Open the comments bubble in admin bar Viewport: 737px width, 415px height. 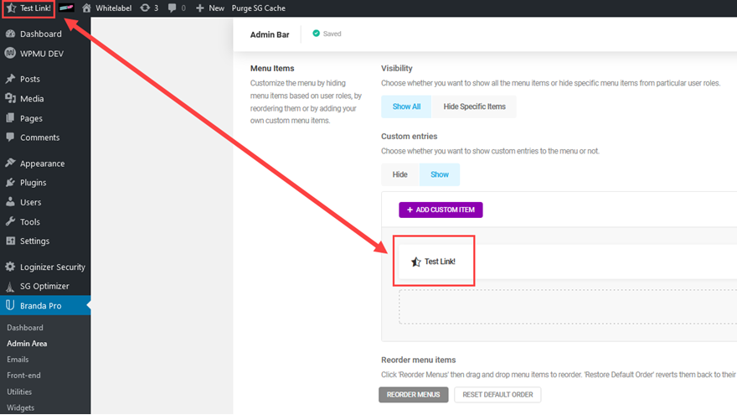[x=173, y=8]
